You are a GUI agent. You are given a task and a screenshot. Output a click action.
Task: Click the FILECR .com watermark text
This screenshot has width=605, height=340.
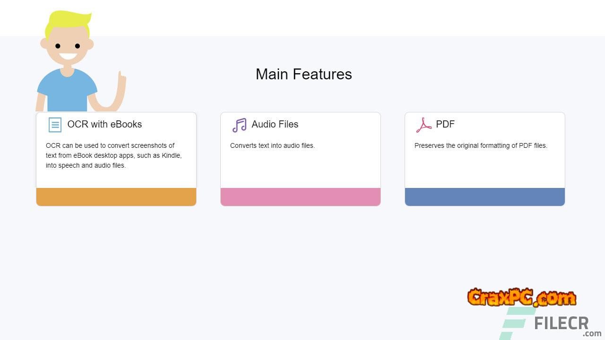[x=562, y=325]
